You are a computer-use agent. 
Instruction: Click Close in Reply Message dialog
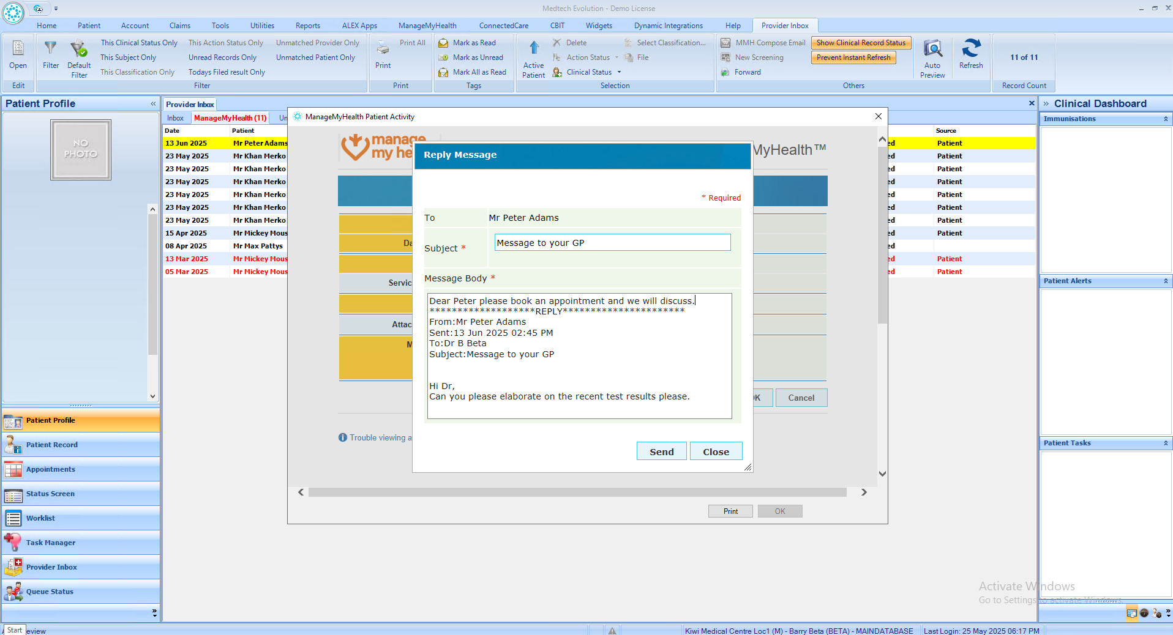716,451
